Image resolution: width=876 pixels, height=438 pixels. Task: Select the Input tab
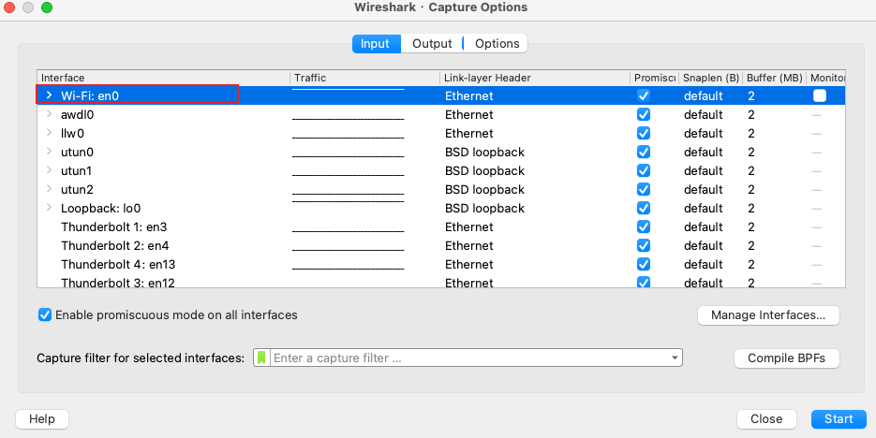coord(377,44)
